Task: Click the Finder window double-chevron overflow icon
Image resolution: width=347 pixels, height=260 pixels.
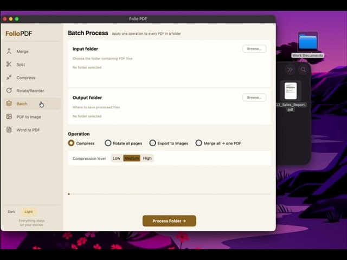Action: click(x=290, y=70)
